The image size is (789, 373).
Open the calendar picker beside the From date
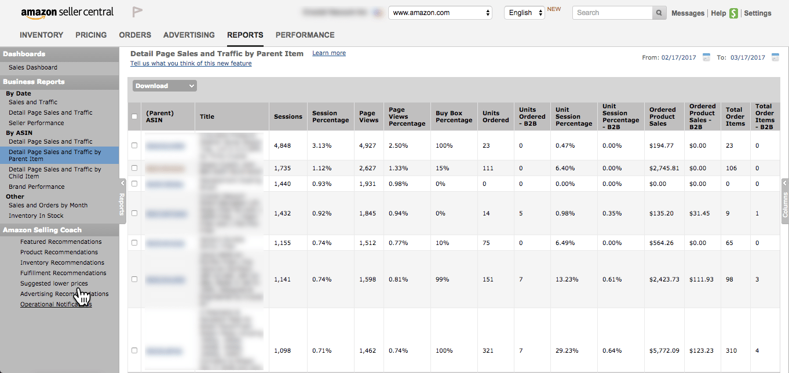pos(706,57)
